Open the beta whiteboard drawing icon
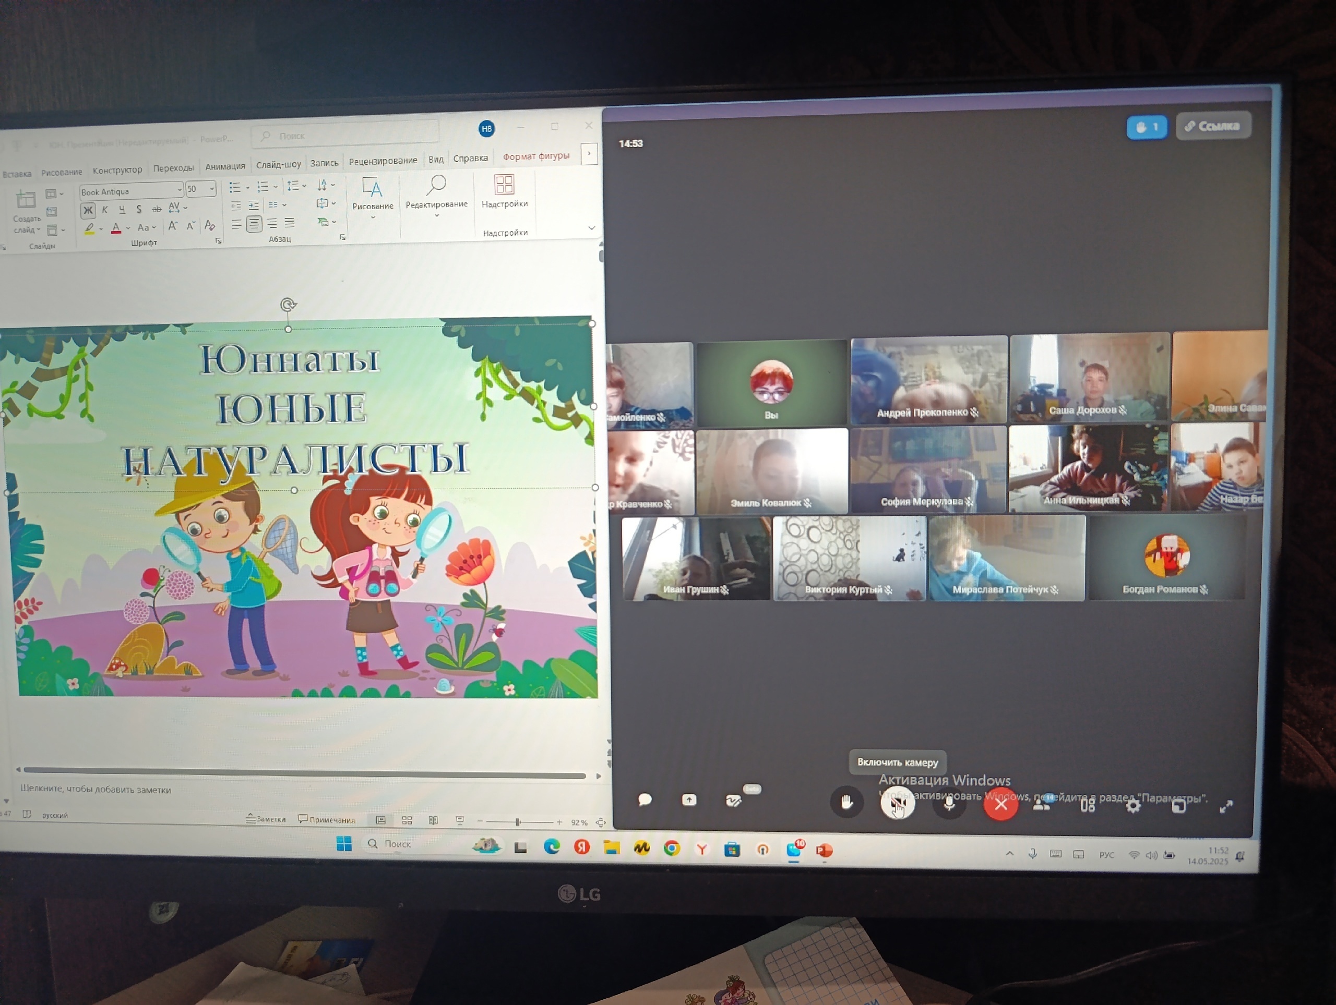 (x=733, y=801)
